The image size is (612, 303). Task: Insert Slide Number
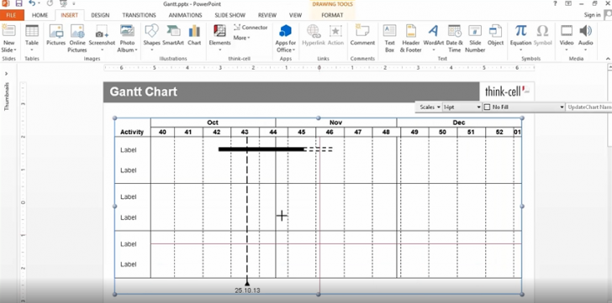pos(475,38)
